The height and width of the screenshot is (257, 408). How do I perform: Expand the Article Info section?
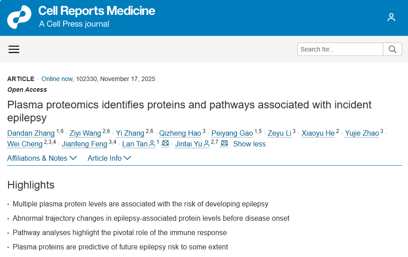tap(109, 158)
